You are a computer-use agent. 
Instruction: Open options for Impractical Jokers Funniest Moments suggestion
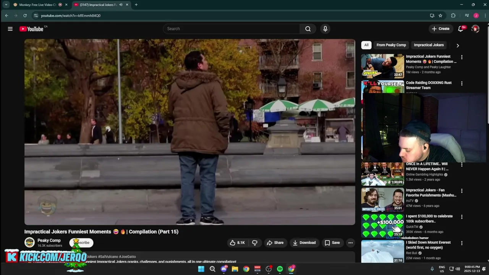tap(461, 57)
